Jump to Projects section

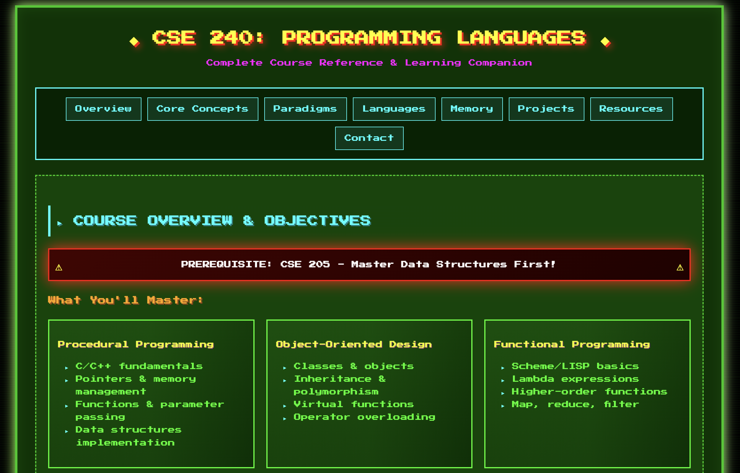click(x=546, y=109)
